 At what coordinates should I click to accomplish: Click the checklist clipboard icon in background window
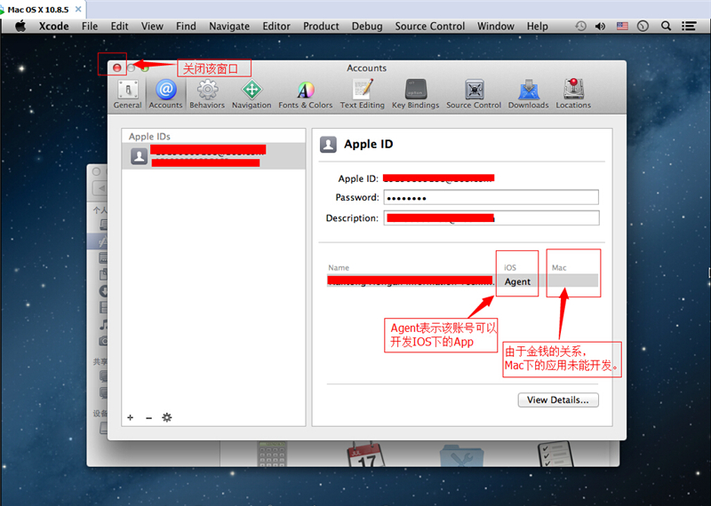click(555, 454)
